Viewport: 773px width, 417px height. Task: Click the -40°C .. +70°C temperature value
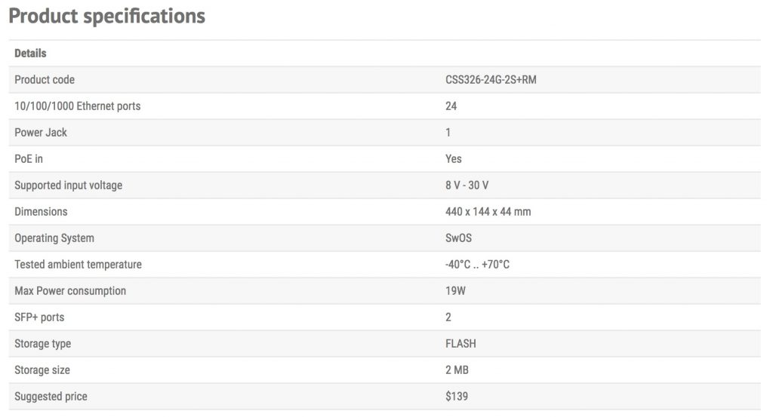(x=477, y=265)
